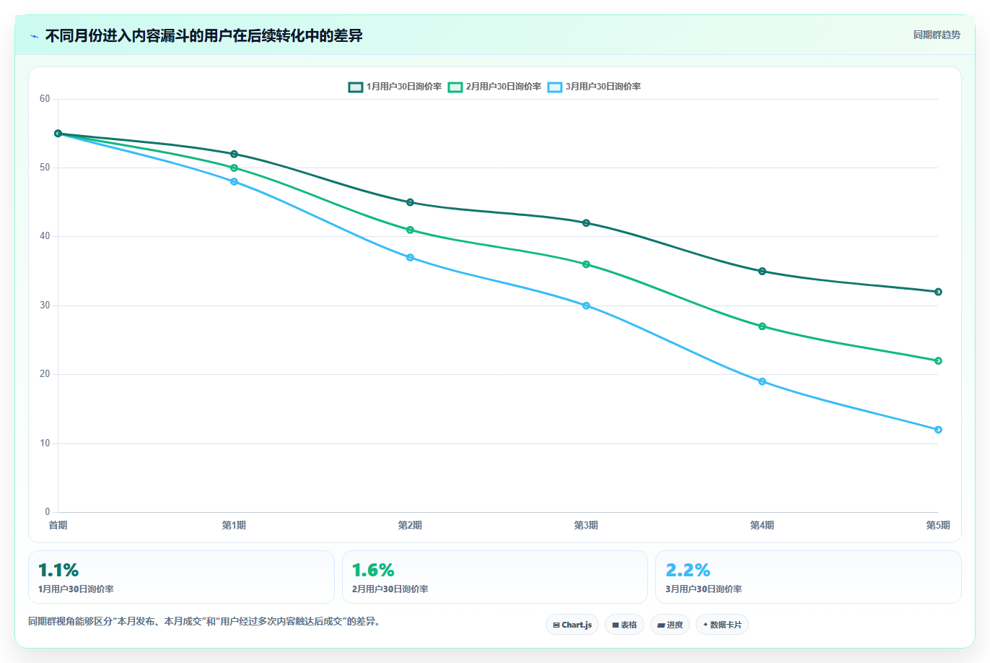The width and height of the screenshot is (990, 663).
Task: Click the 首期 x-axis label
Action: [58, 525]
